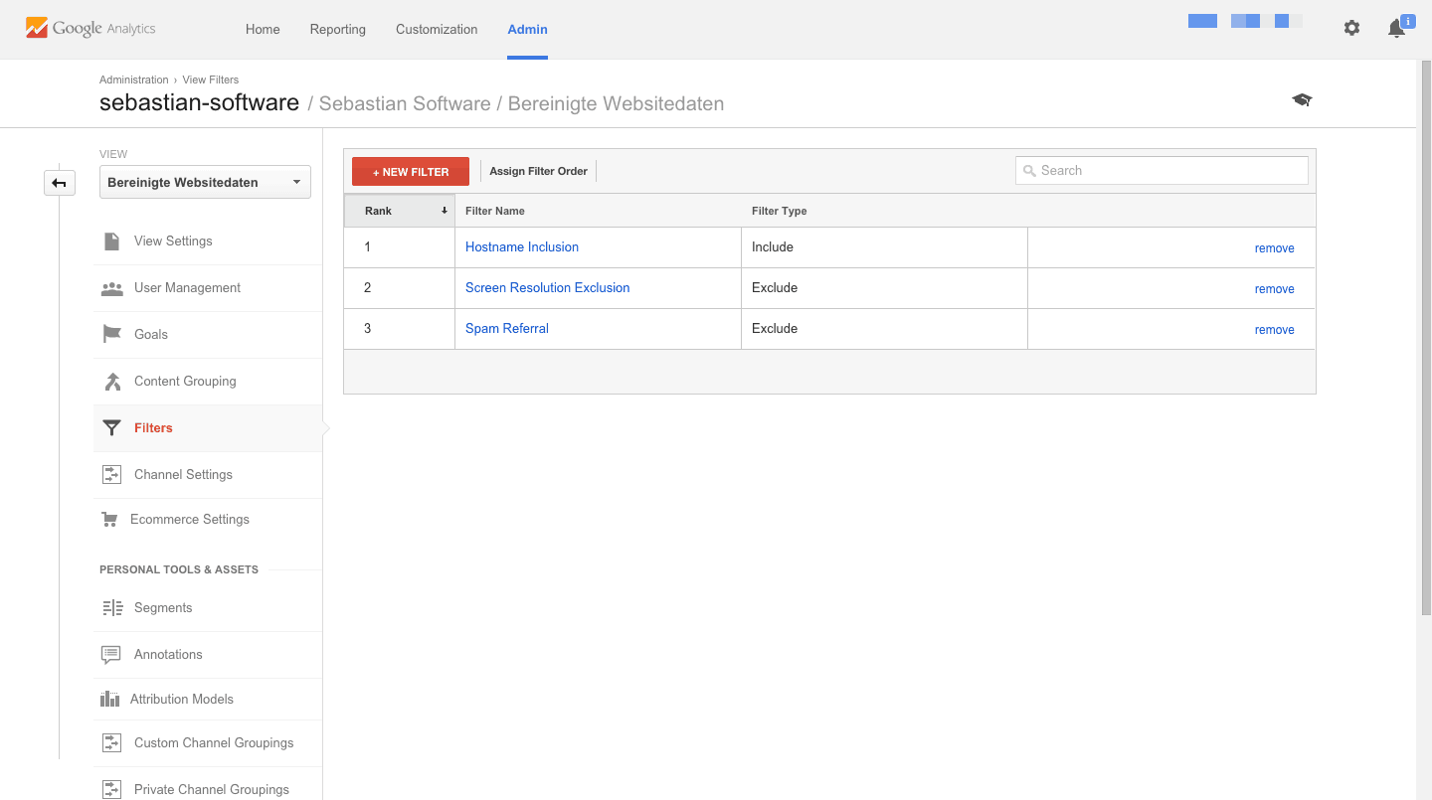Click the Segments icon

[112, 608]
